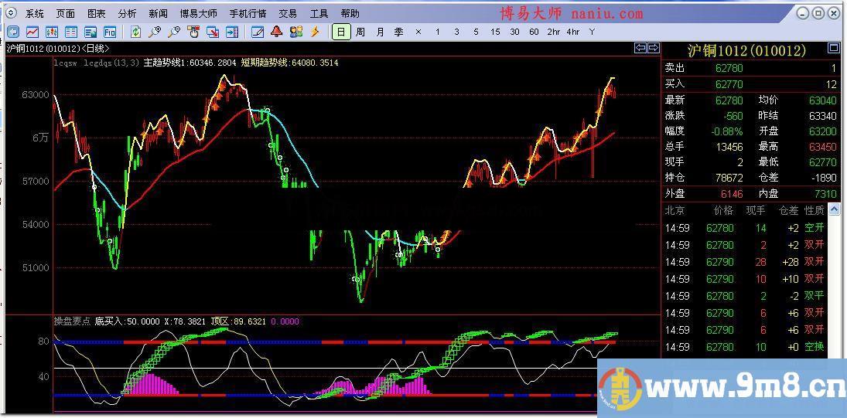Click the candlestick chart toolbar icon
The width and height of the screenshot is (847, 418).
point(52,32)
